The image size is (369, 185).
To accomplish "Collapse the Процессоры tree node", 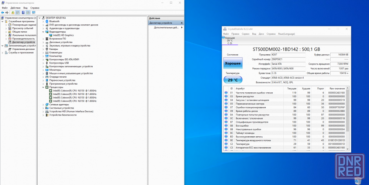I will tap(43, 87).
